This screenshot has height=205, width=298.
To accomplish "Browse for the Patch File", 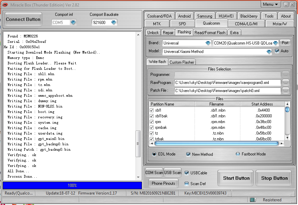I will tap(286, 91).
